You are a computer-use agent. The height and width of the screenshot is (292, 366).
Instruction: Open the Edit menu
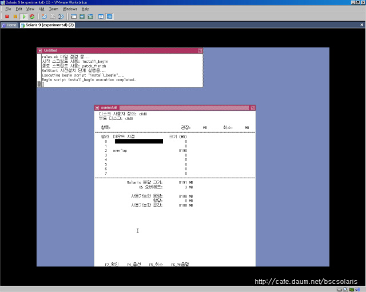[19, 9]
